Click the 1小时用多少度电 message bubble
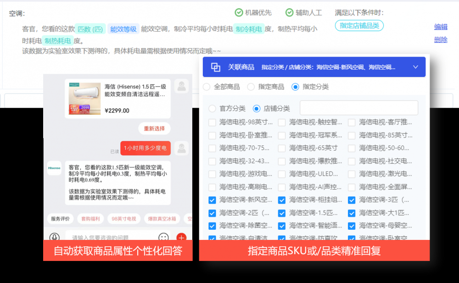This screenshot has height=283, width=459. click(146, 148)
